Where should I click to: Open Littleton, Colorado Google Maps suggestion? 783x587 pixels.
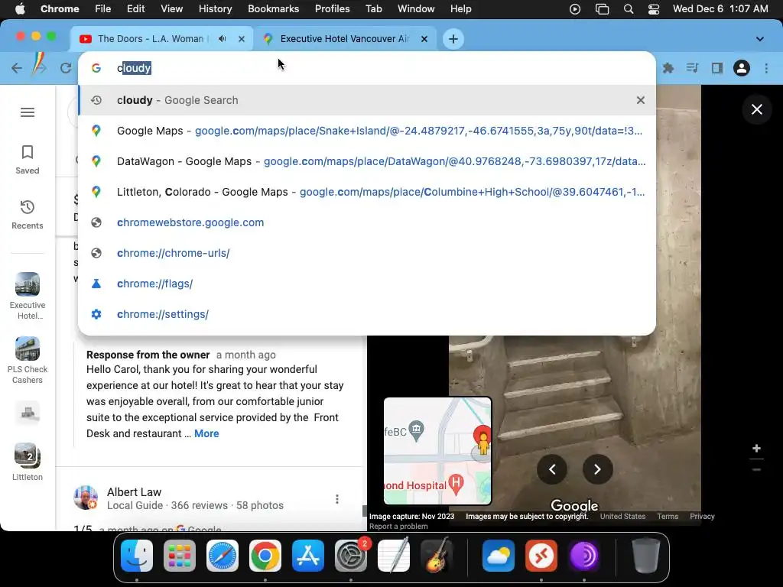coord(367,192)
